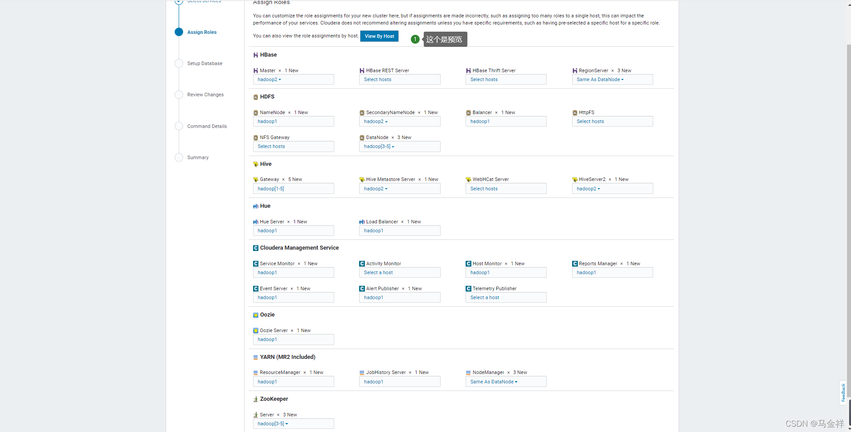Click the Cloudera Management Service icon

click(256, 248)
